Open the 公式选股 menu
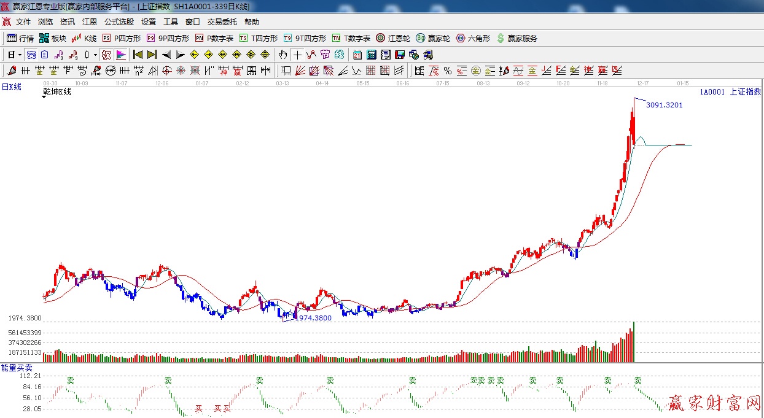The height and width of the screenshot is (418, 764). click(119, 21)
